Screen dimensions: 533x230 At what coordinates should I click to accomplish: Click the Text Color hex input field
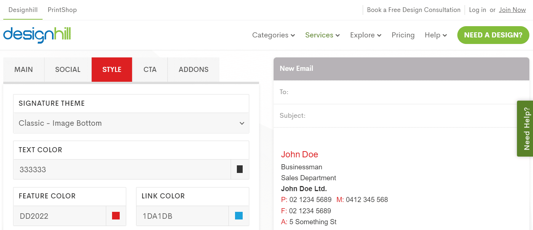click(122, 169)
